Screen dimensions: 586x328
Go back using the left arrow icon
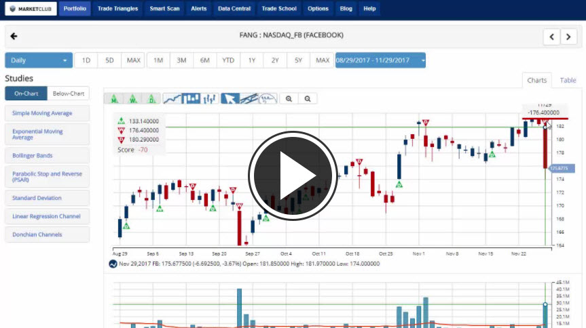[x=14, y=36]
